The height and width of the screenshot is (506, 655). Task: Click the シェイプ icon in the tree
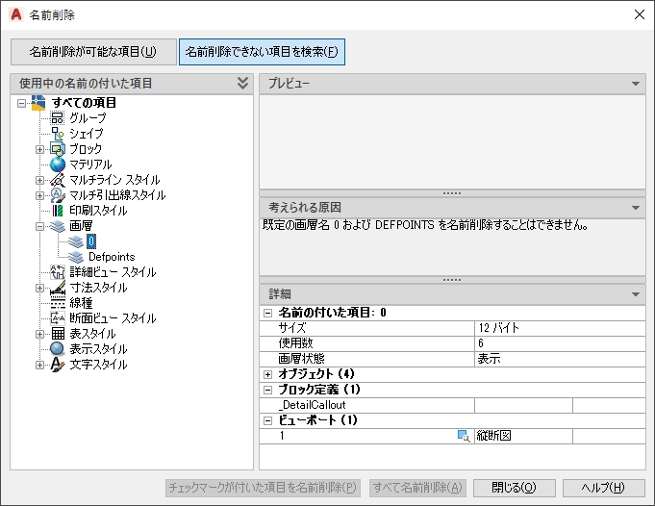pyautogui.click(x=58, y=134)
